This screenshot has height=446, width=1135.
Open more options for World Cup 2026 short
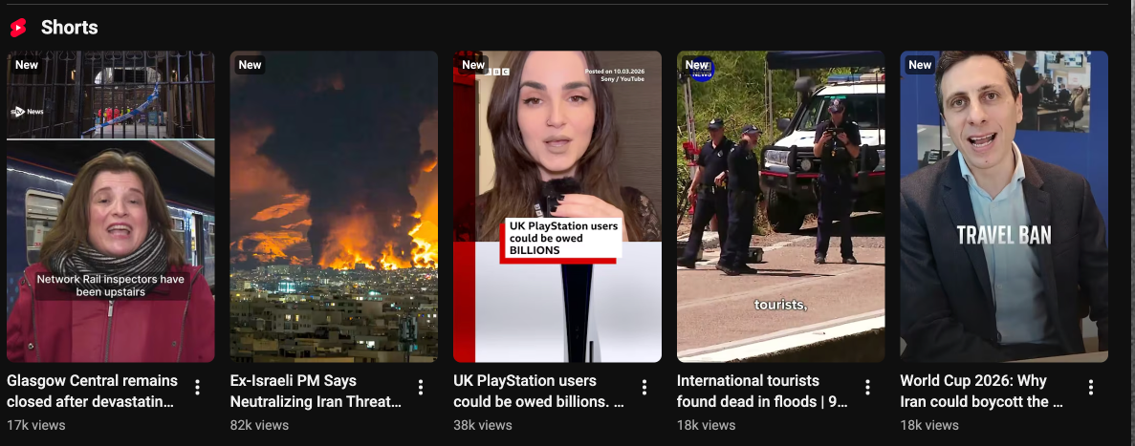coord(1091,388)
